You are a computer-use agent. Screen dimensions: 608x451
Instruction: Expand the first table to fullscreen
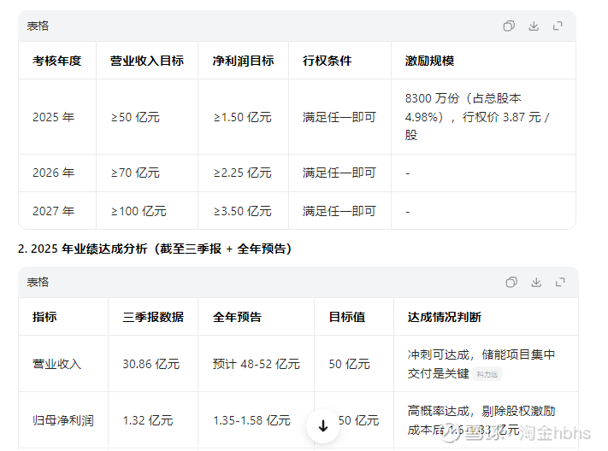558,26
